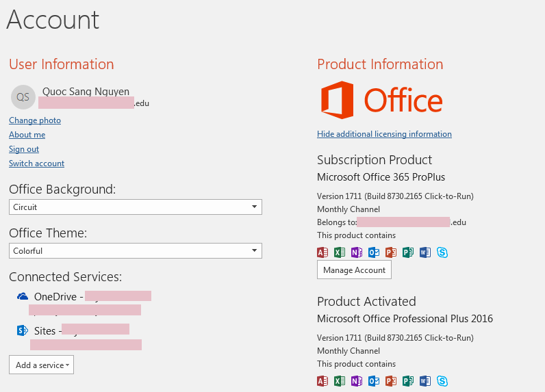Click the OneNote icon under Subscription Product
The height and width of the screenshot is (392, 545).
(x=357, y=252)
